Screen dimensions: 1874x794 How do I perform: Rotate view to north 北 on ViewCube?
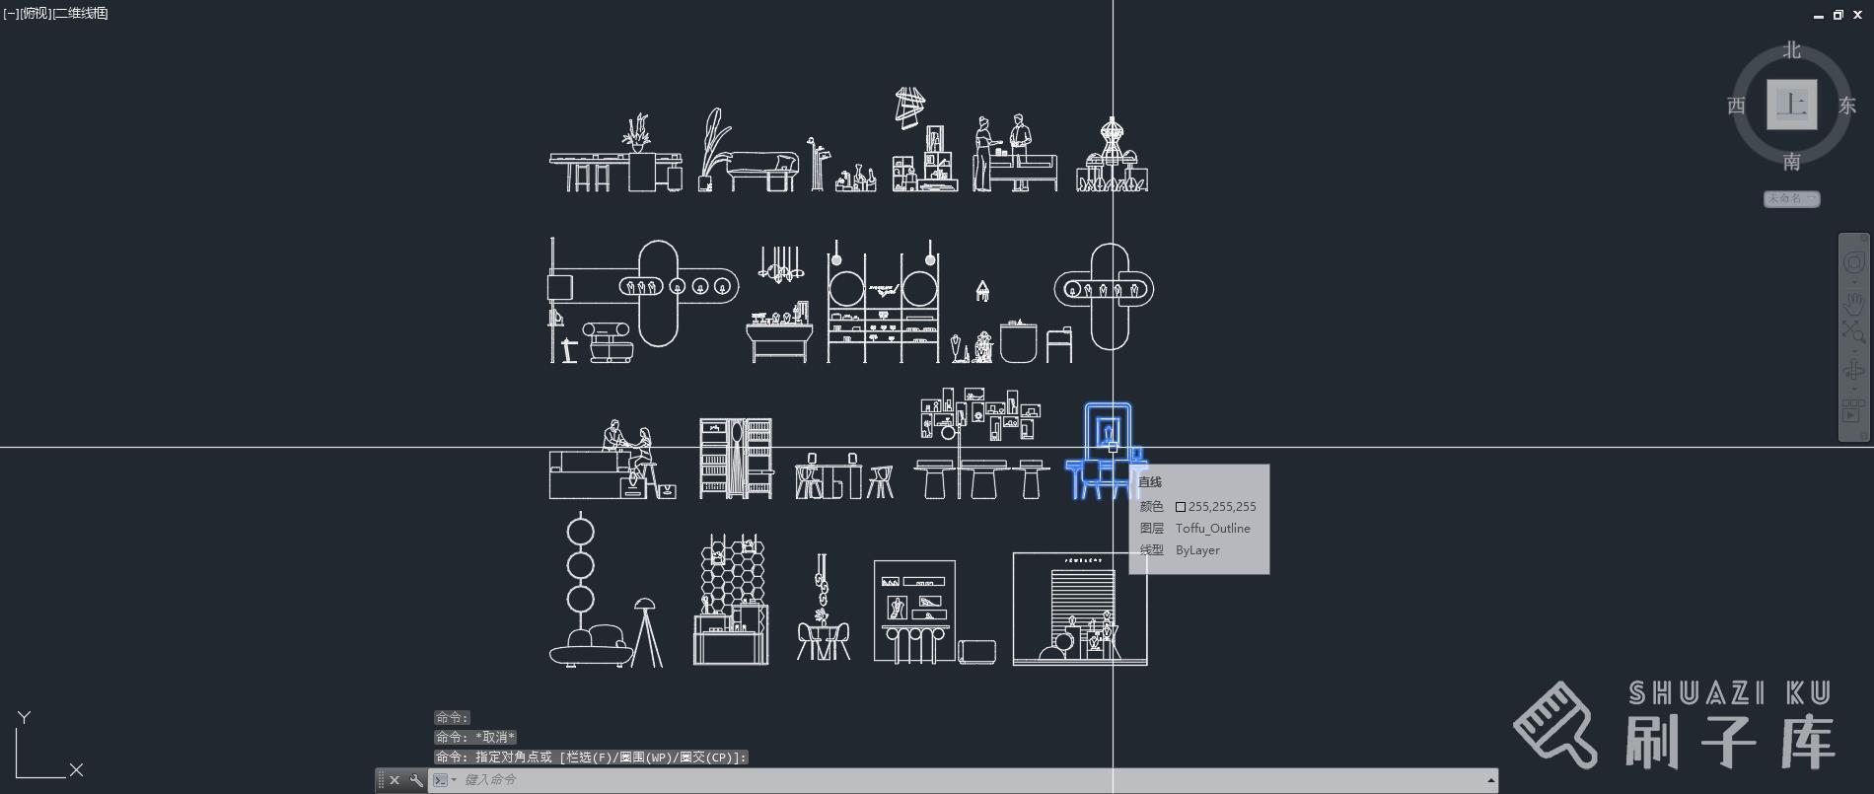pos(1791,50)
